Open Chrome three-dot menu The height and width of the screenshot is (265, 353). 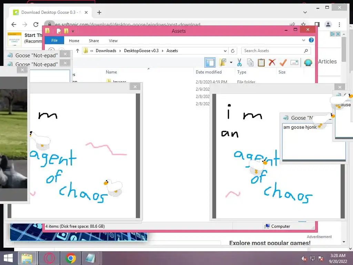(339, 24)
